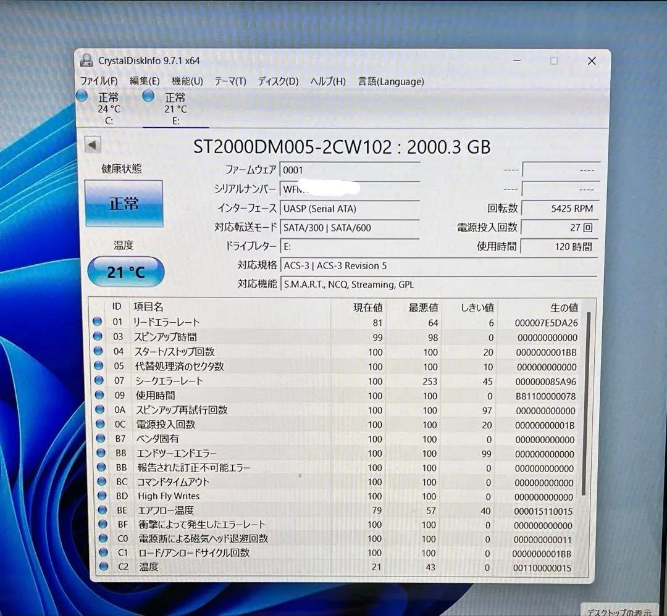Click raw value 001100000015

click(x=542, y=567)
